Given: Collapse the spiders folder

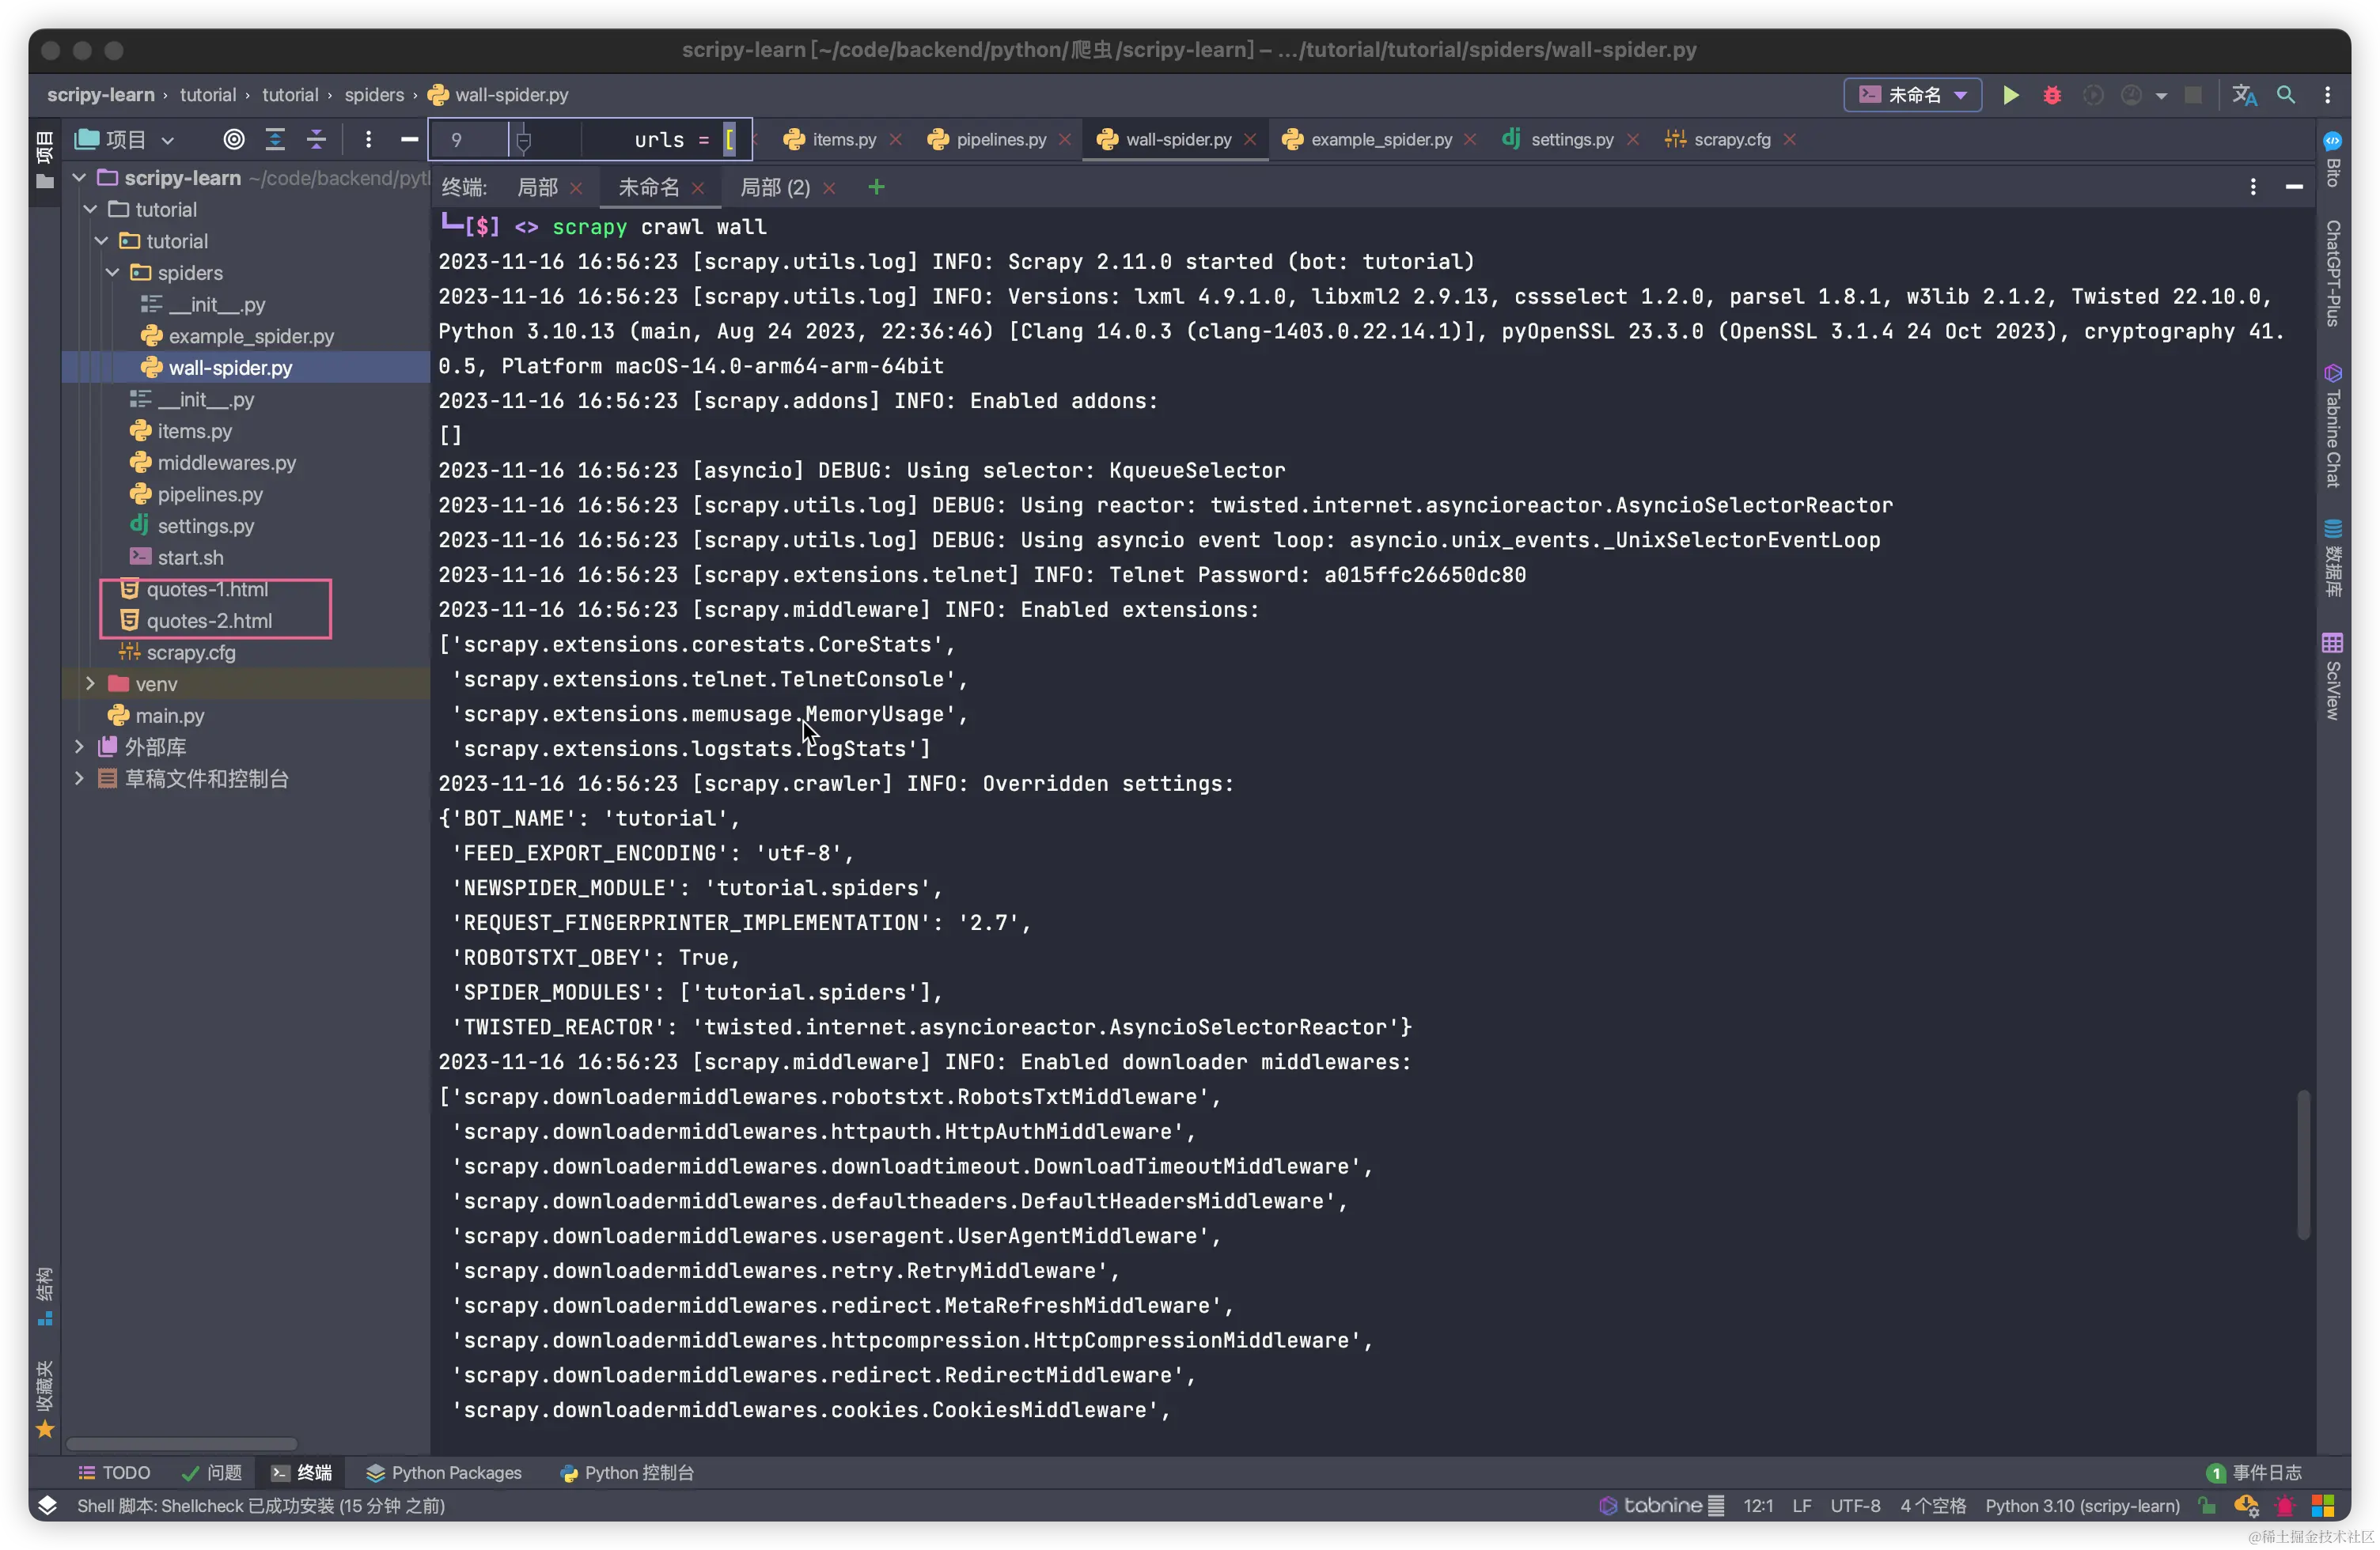Looking at the screenshot, I should pos(113,273).
